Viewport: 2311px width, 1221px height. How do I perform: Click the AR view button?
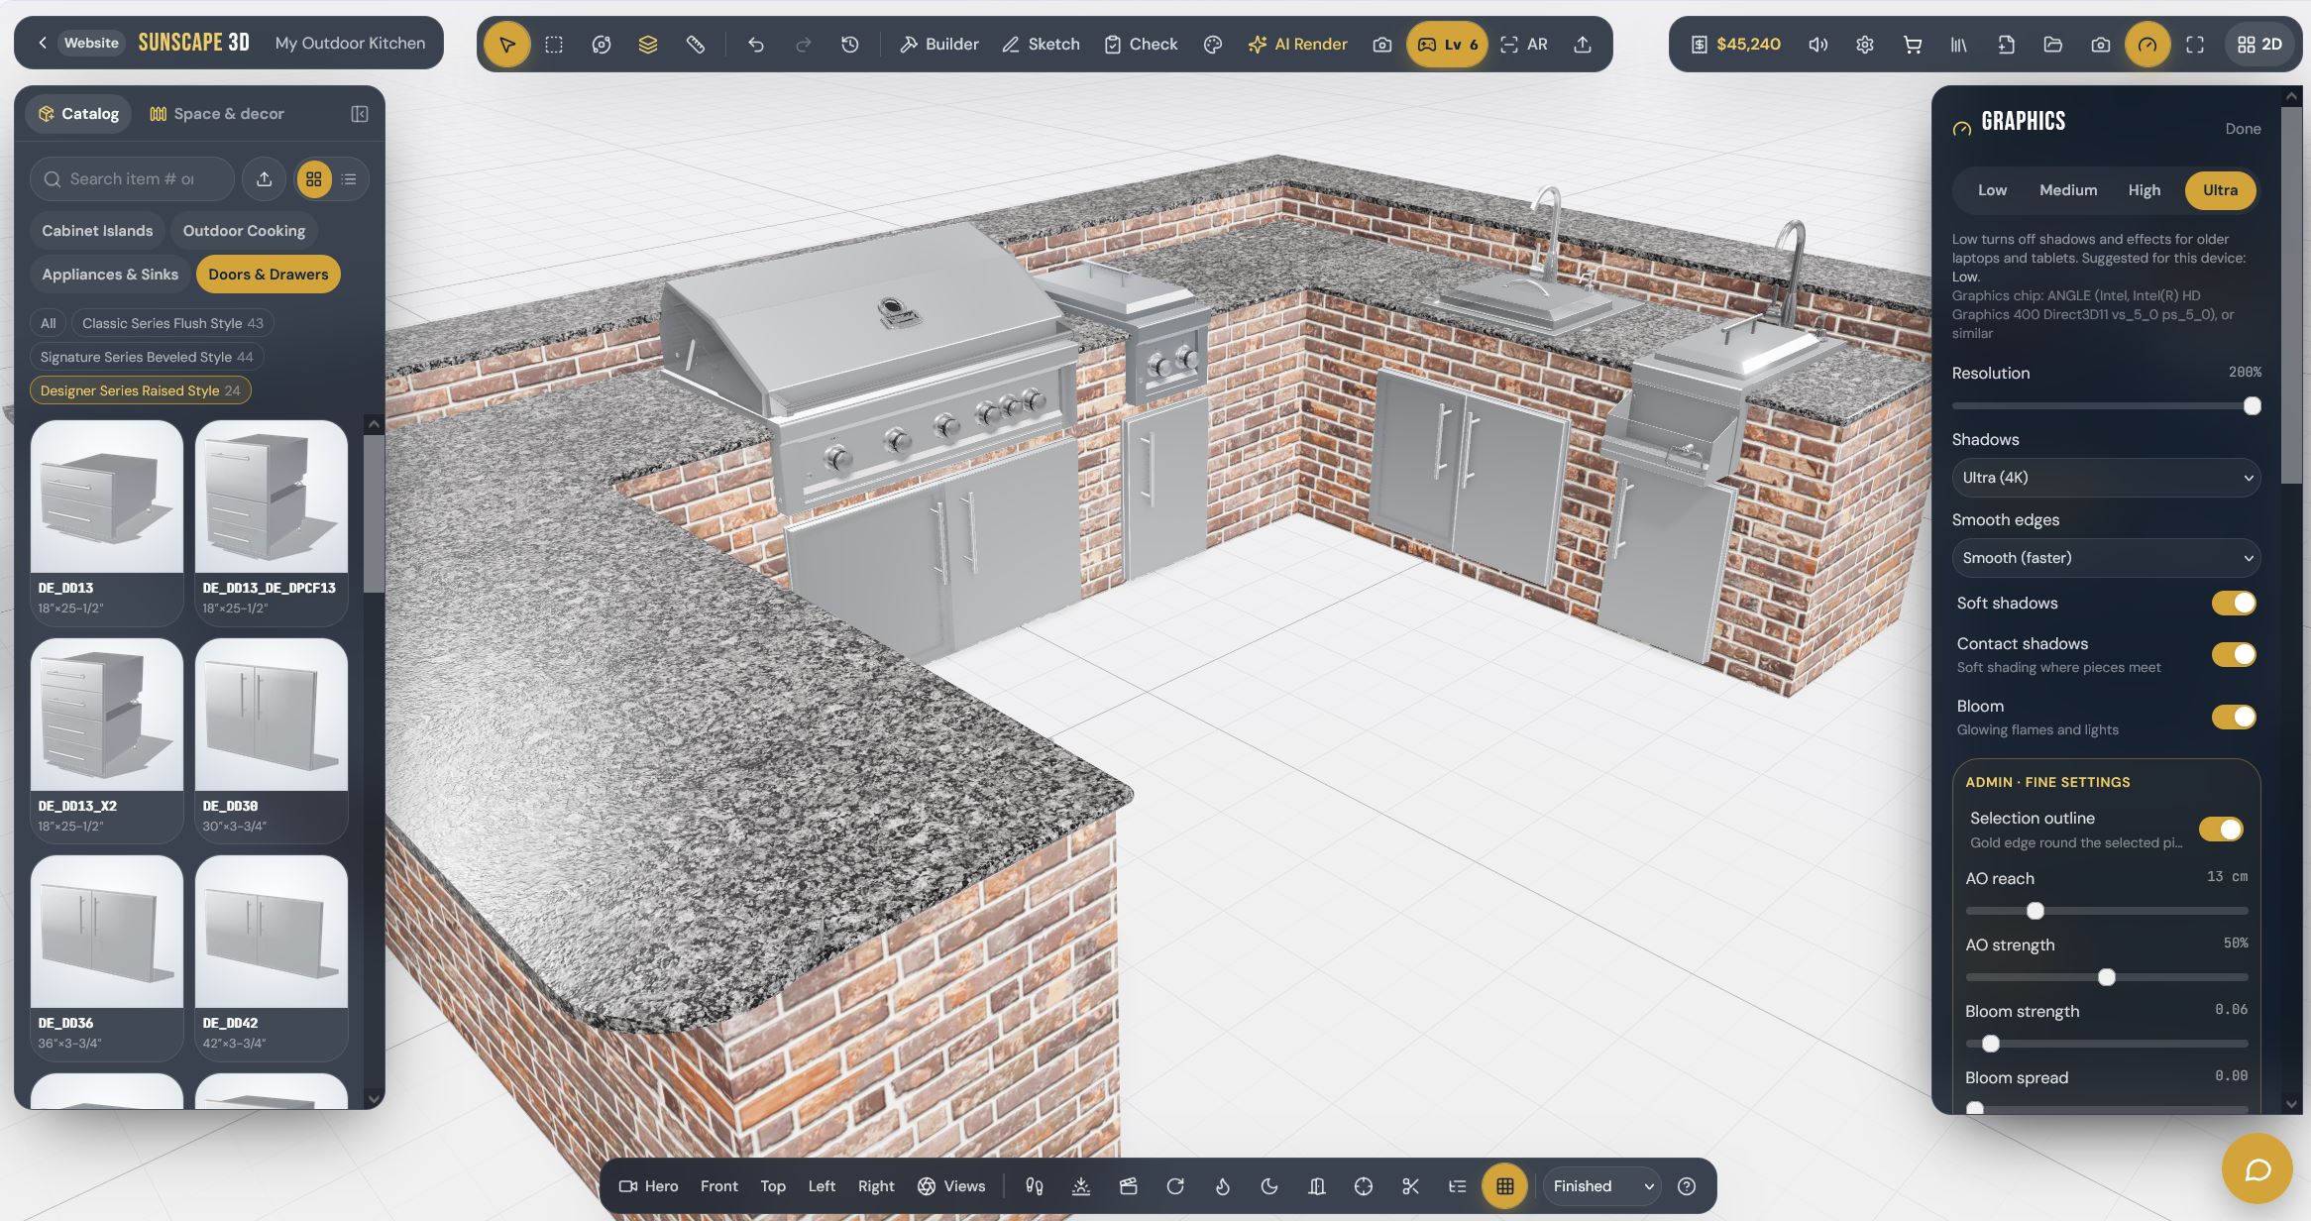(1524, 45)
